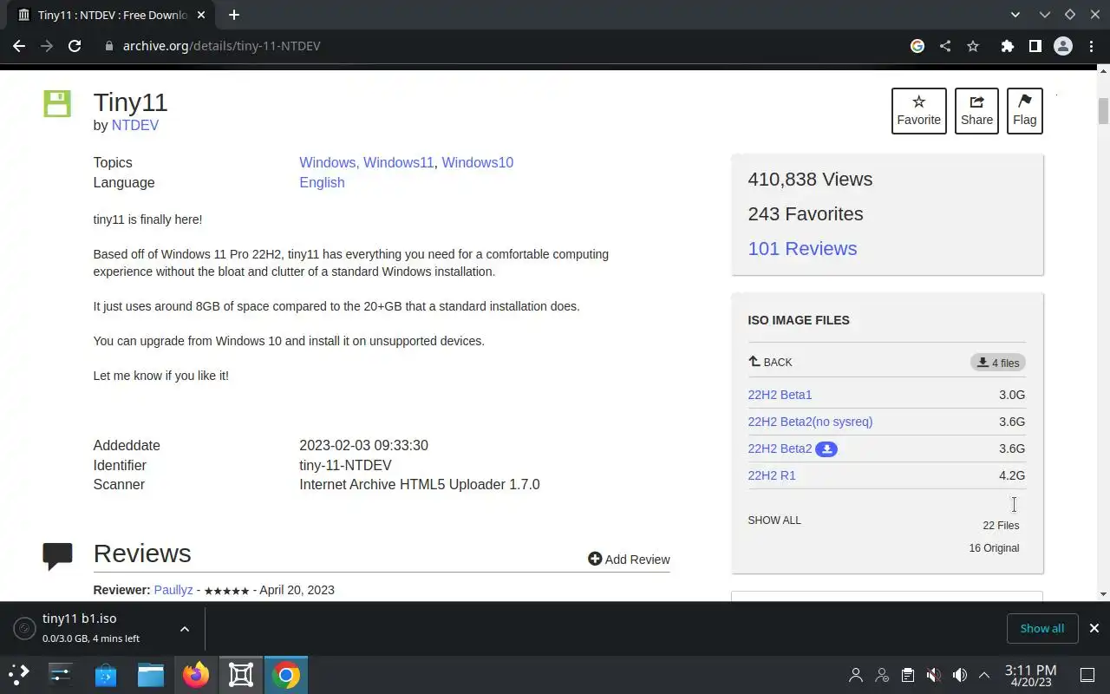
Task: Bookmark this tab with the star
Action: coord(973,46)
